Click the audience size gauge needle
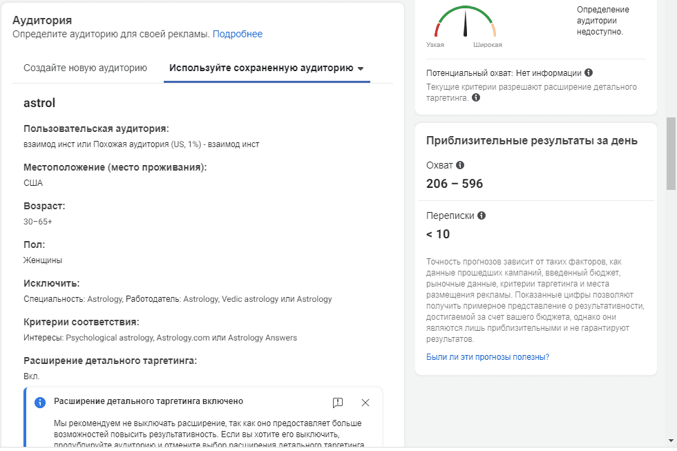 [466, 23]
